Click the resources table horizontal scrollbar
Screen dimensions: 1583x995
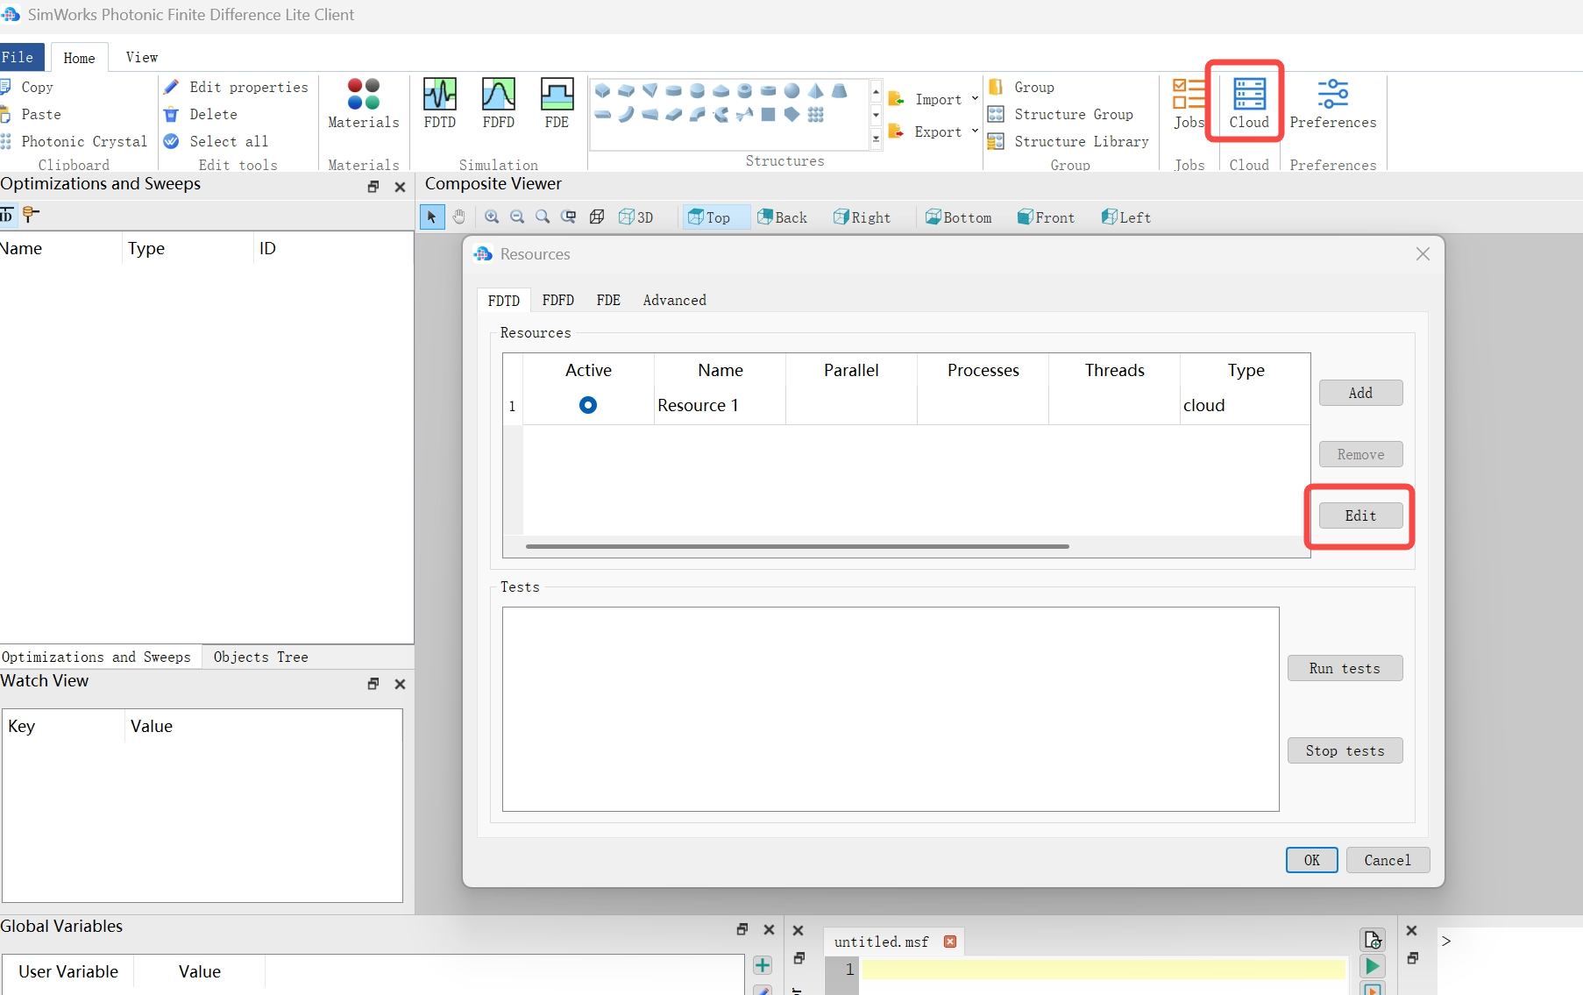[x=797, y=546]
